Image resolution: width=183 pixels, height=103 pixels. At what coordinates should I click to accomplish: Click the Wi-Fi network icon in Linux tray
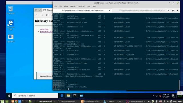point(168,101)
